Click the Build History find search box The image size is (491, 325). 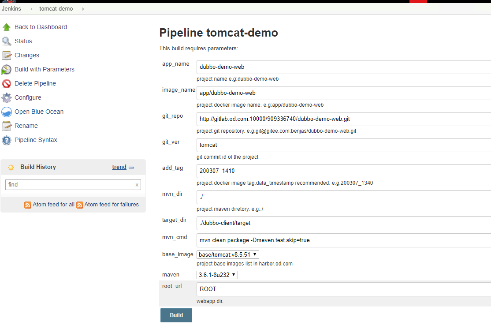point(71,185)
